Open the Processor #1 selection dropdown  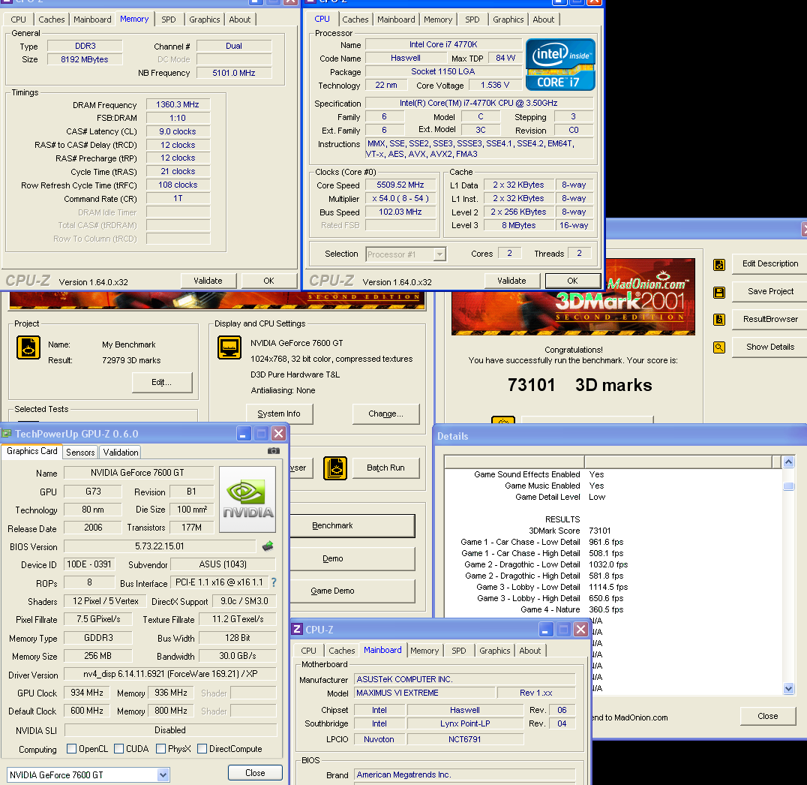click(x=439, y=254)
